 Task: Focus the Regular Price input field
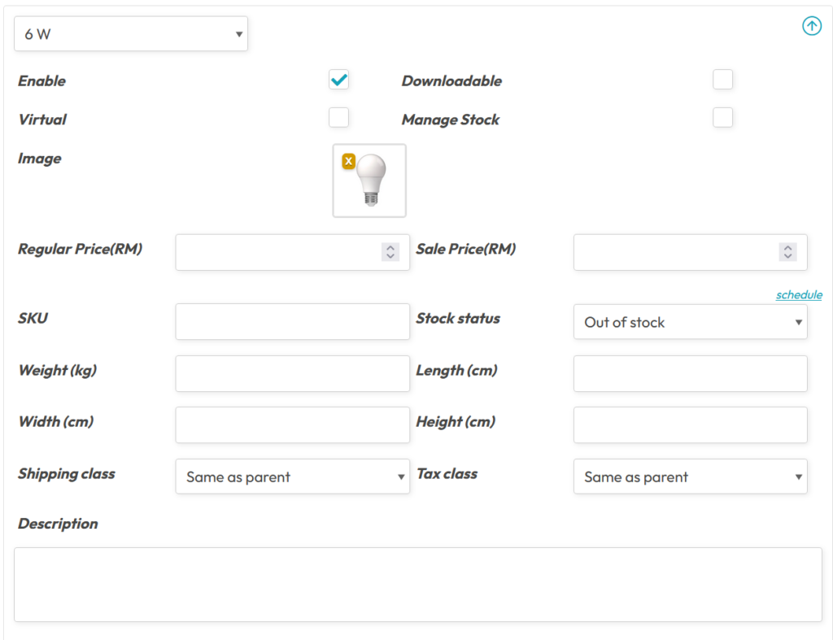click(277, 252)
